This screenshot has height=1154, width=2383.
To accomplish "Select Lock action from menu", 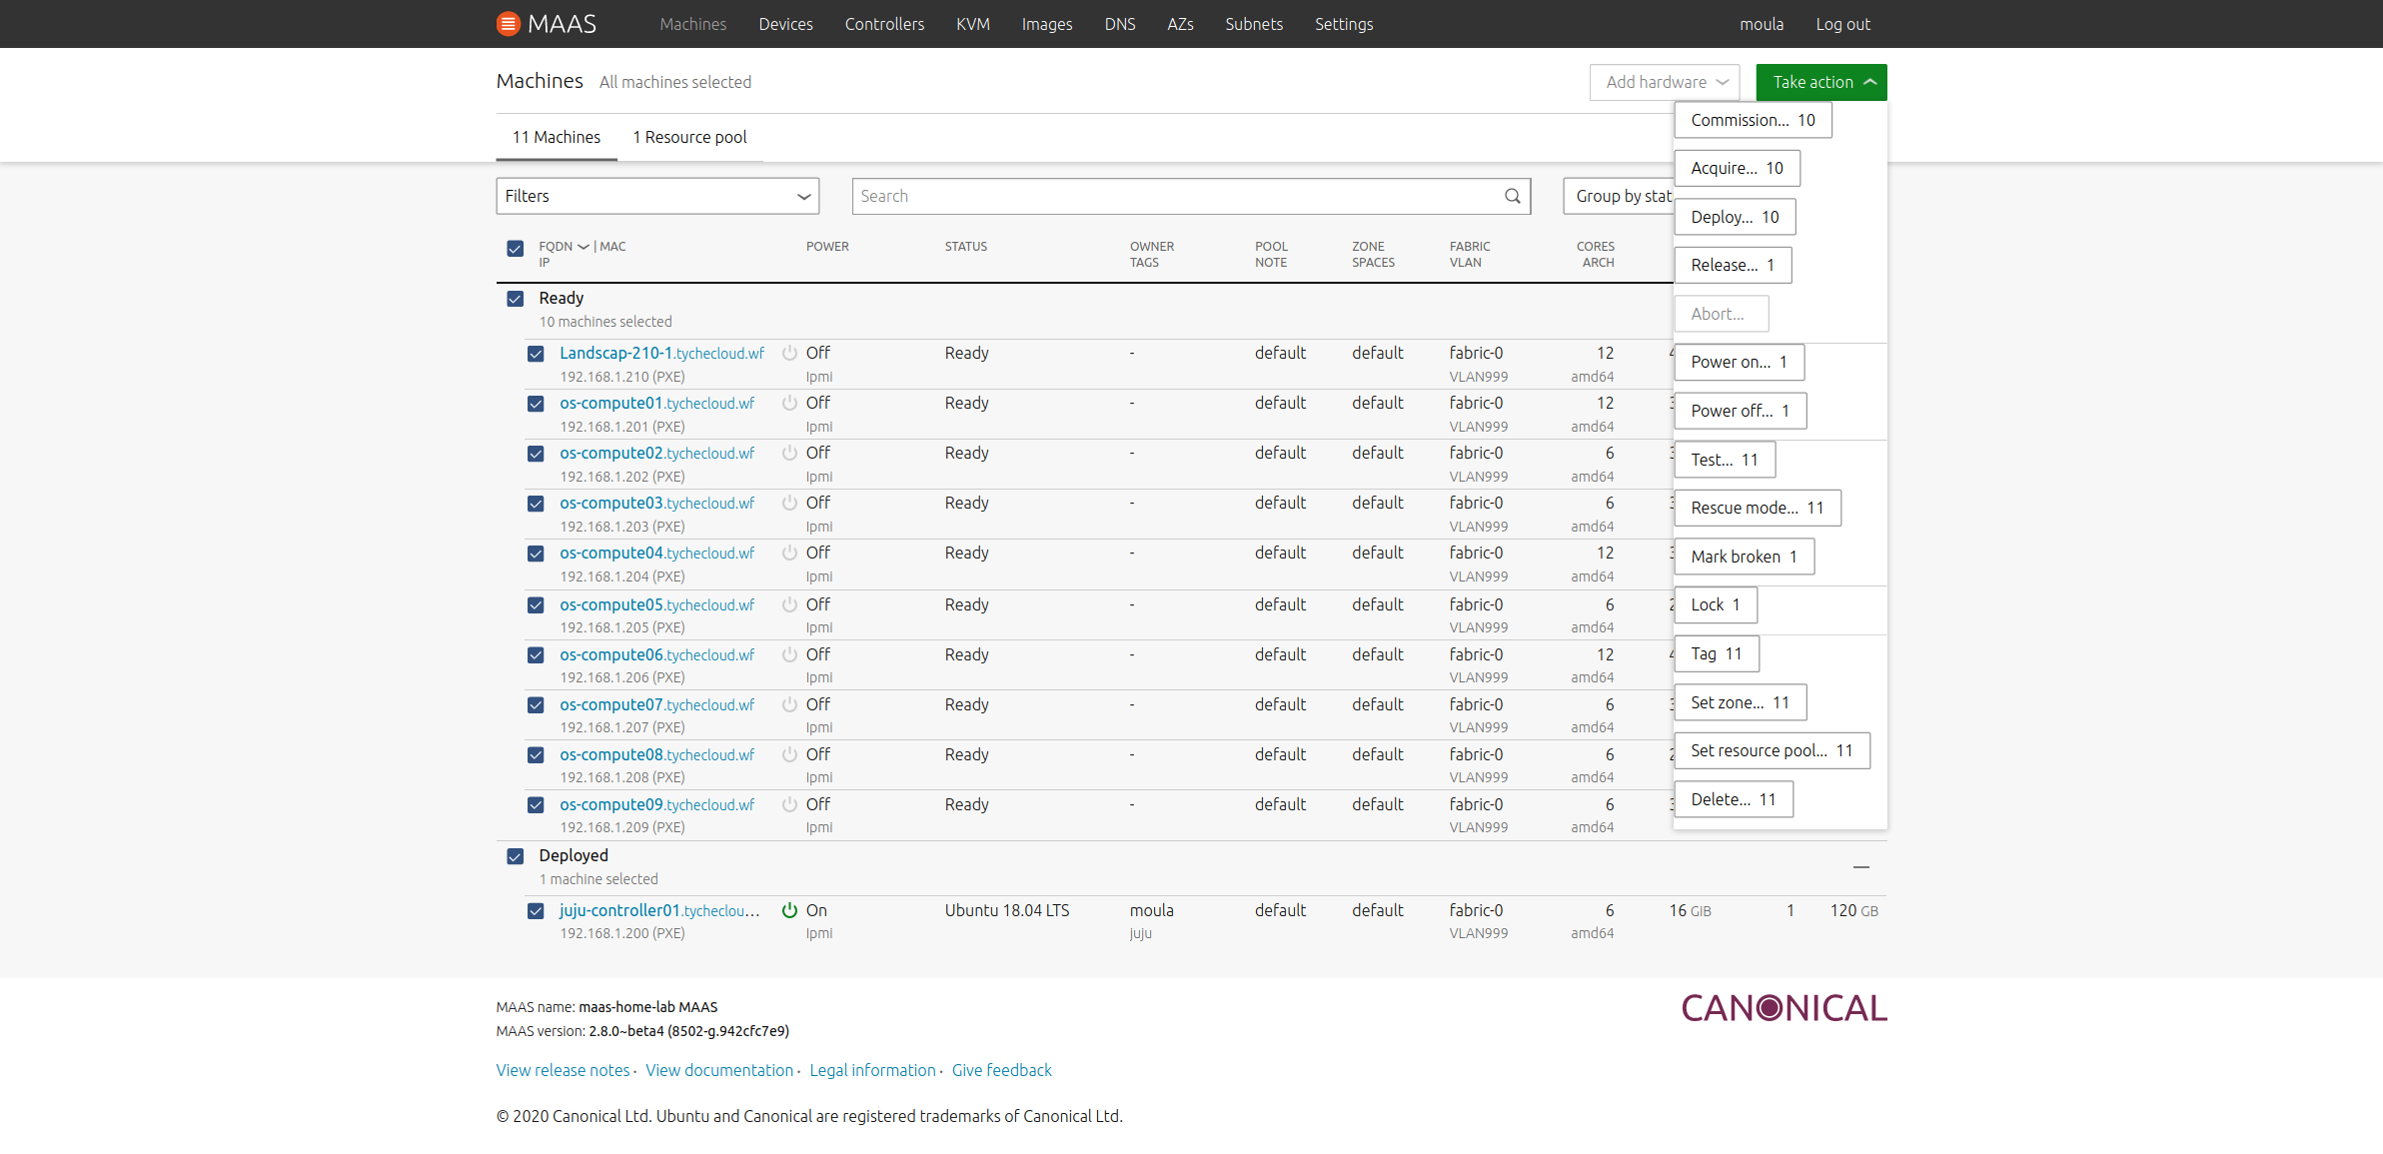I will pos(1716,604).
